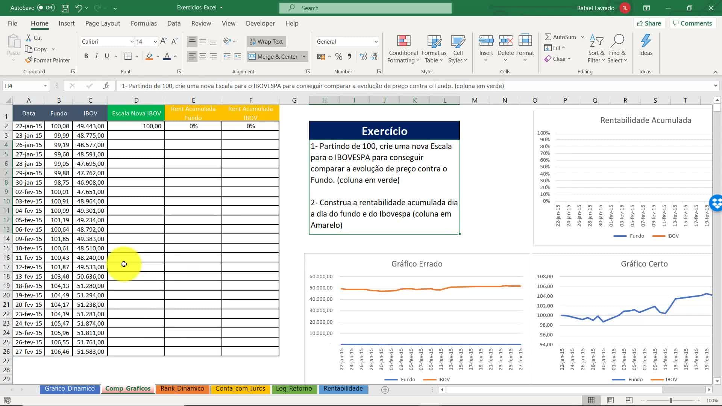Toggle Bold formatting
Image resolution: width=722 pixels, height=406 pixels.
86,56
